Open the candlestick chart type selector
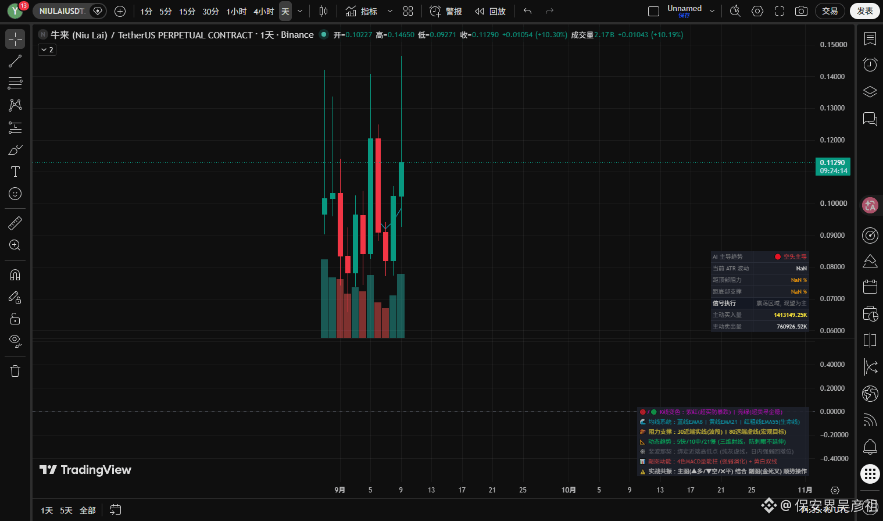This screenshot has height=521, width=883. [324, 11]
